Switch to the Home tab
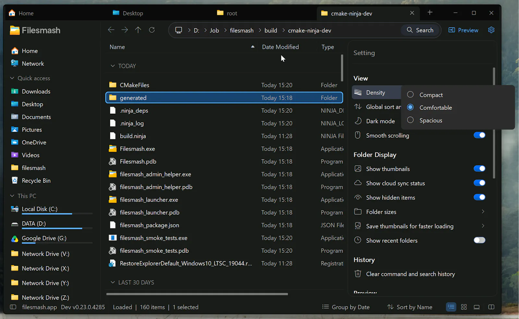The image size is (519, 319). 21,13
